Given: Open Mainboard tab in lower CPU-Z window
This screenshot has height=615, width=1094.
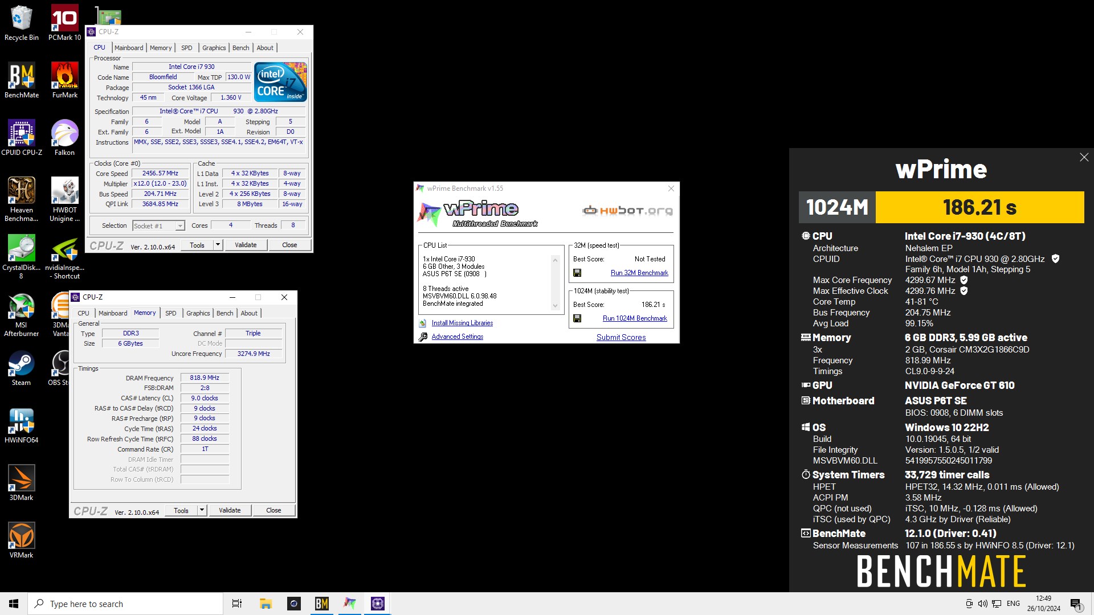Looking at the screenshot, I should point(113,313).
